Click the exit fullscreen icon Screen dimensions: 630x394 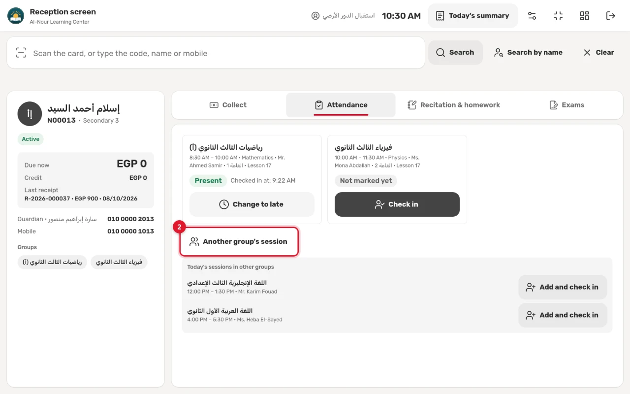click(x=558, y=16)
